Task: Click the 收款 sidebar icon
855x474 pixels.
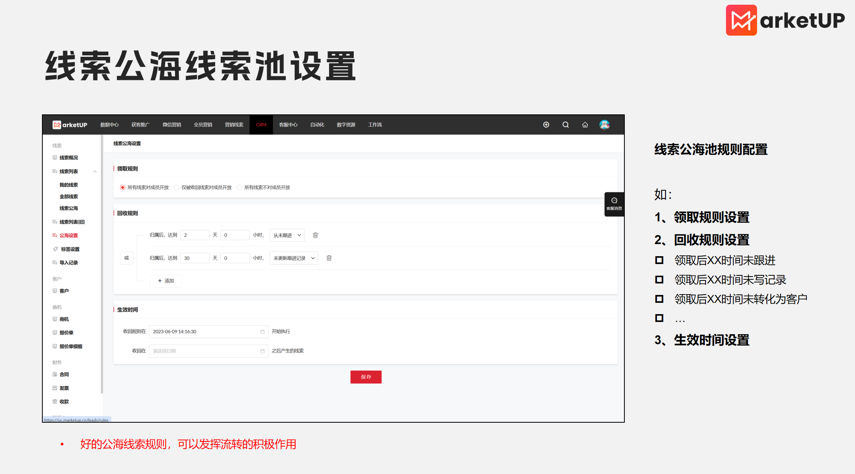Action: [55, 402]
